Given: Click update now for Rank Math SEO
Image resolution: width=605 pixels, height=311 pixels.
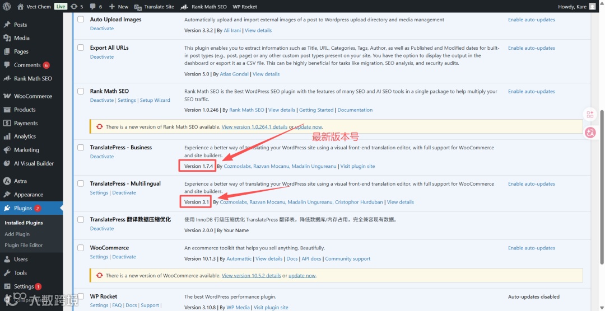Looking at the screenshot, I should [x=308, y=127].
